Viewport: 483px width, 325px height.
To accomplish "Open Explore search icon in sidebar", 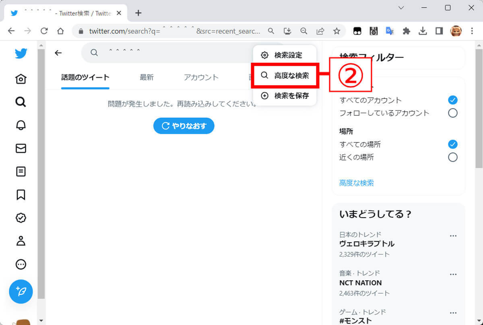I will point(21,102).
